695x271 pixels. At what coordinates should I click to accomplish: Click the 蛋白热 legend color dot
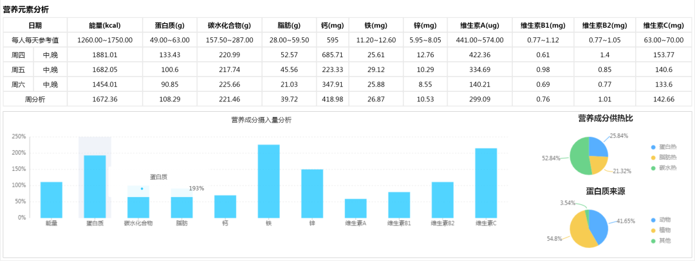(x=653, y=147)
